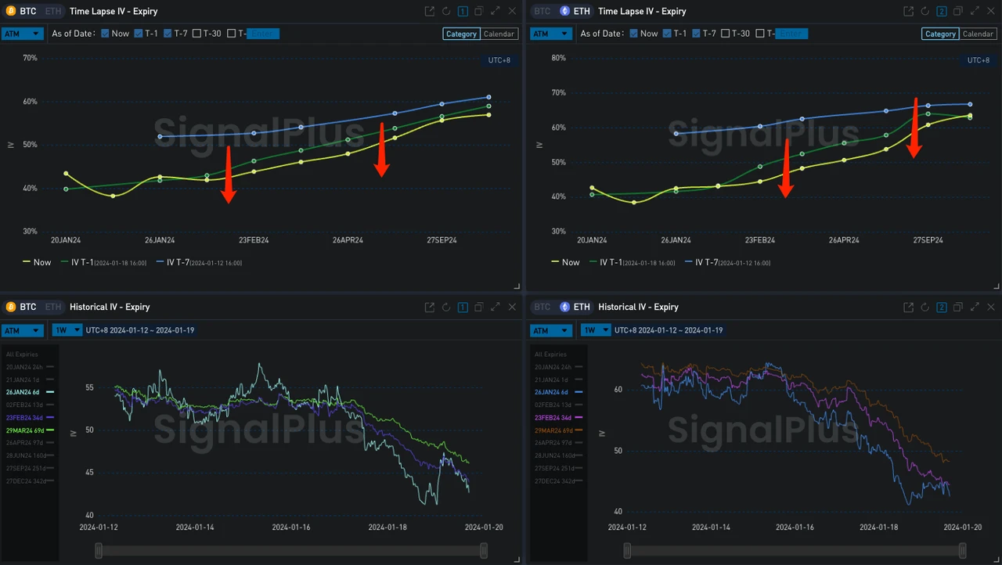Open the 1W timeframe dropdown
The image size is (1002, 565).
67,329
